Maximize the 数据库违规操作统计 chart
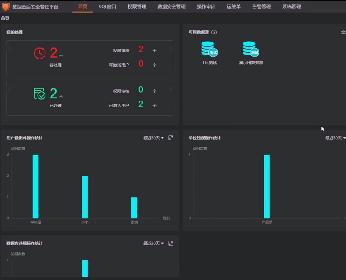346x280 pixels. click(171, 244)
